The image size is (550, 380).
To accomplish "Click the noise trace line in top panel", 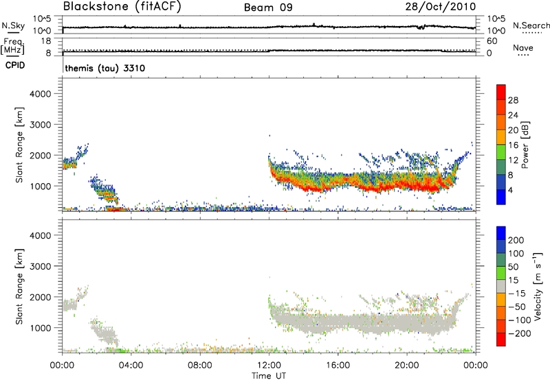I will tap(269, 27).
